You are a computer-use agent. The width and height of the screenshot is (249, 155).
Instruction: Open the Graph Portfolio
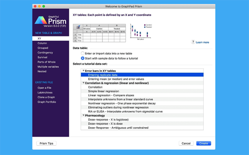[47, 102]
